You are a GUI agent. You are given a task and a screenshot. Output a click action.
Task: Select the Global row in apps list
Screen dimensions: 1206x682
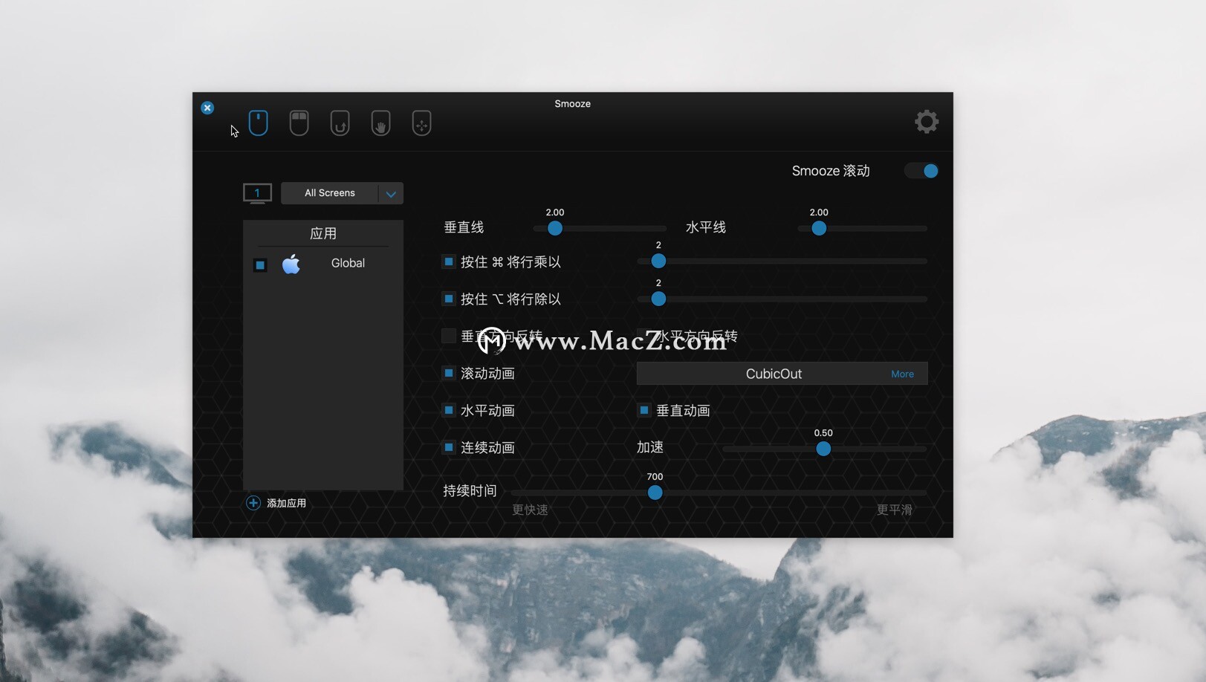pos(322,264)
